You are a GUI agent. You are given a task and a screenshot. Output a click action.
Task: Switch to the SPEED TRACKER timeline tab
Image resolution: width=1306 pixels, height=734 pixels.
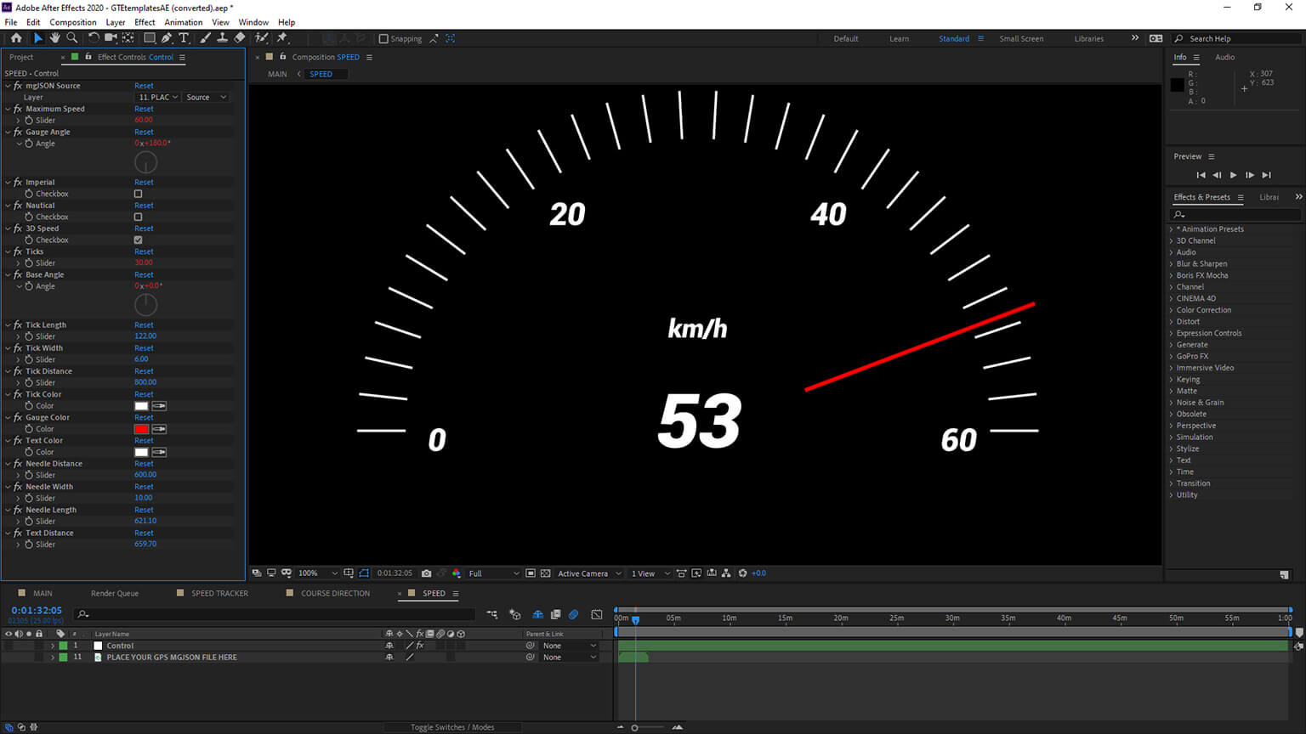(219, 593)
